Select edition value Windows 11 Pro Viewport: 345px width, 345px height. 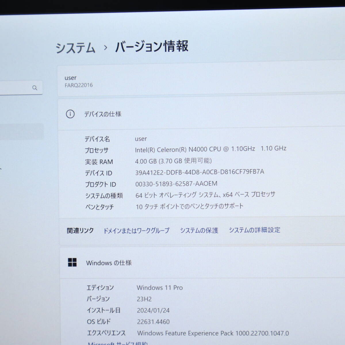(160, 287)
